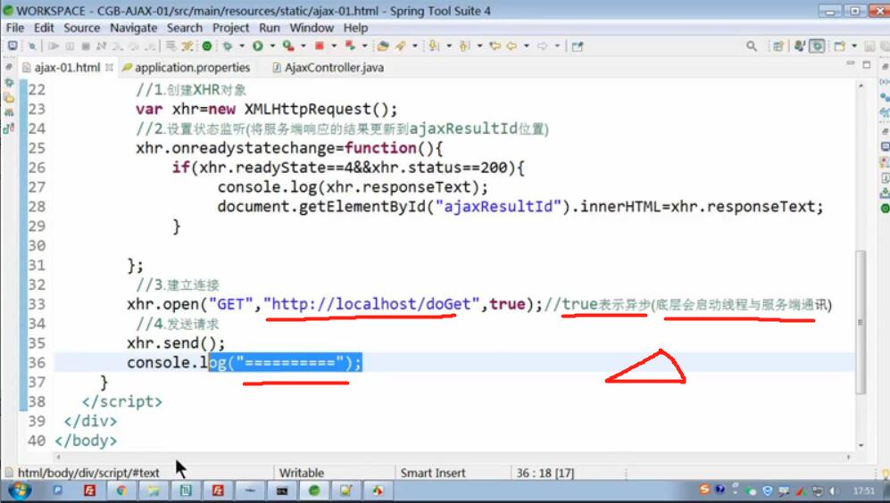Open the Run Last Tool dropdown arrow
The image size is (890, 503).
pyautogui.click(x=304, y=46)
